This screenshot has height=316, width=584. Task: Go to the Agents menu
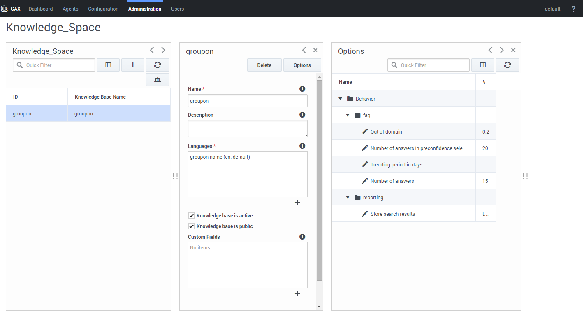(70, 9)
